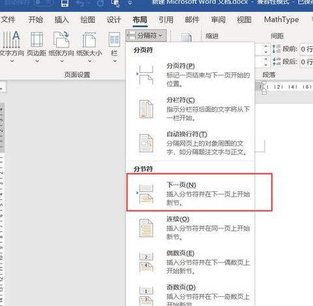Image resolution: width=313 pixels, height=306 pixels.
Task: Click the Save icon in title bar
Action: click(x=65, y=3)
